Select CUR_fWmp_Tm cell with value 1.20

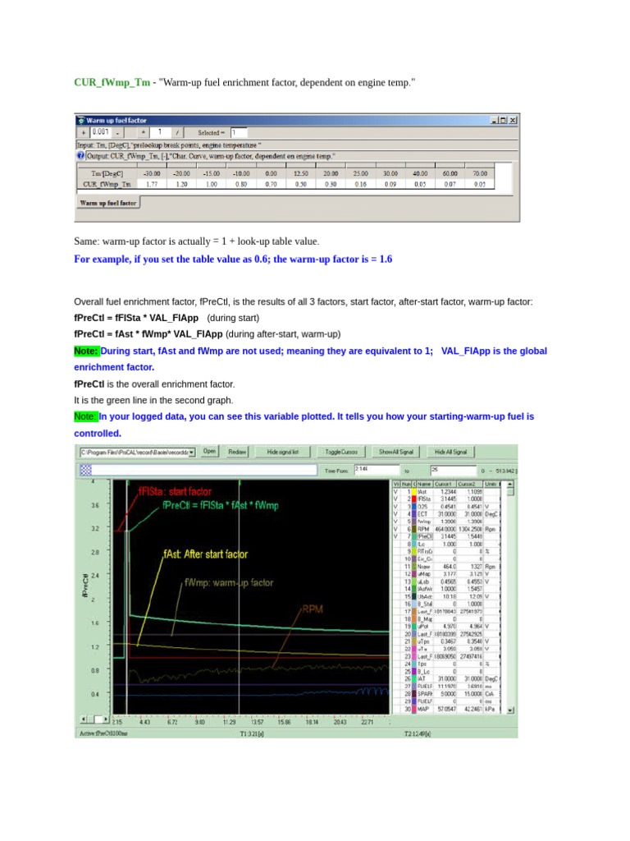click(181, 184)
